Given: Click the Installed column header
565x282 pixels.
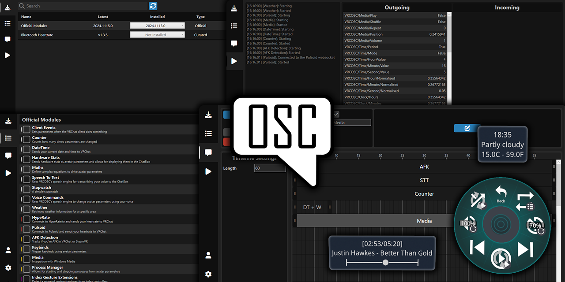Looking at the screenshot, I should (158, 17).
